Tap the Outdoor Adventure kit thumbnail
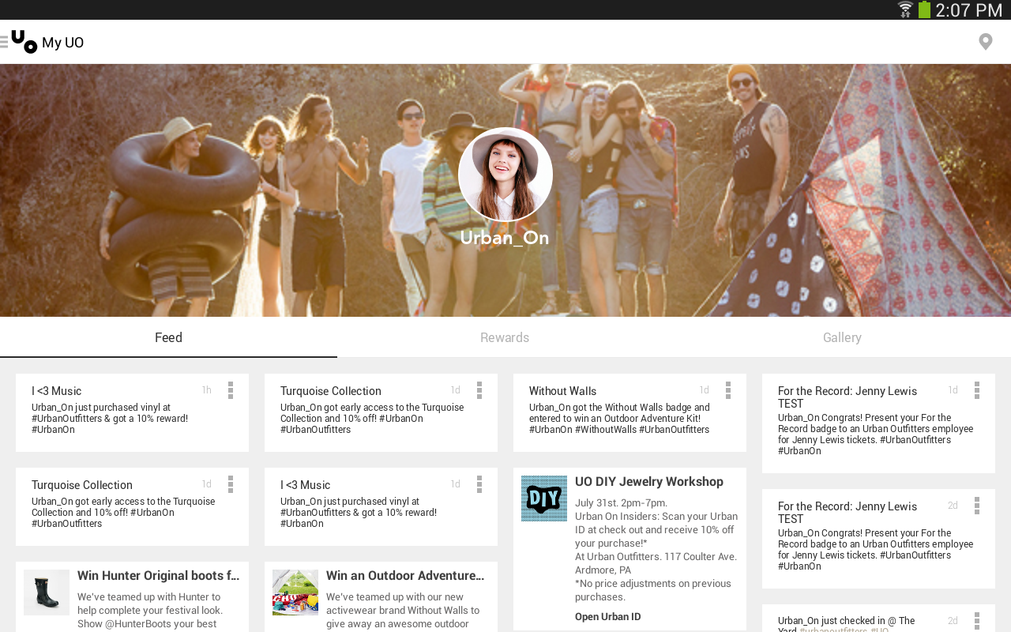1011x632 pixels. [295, 592]
